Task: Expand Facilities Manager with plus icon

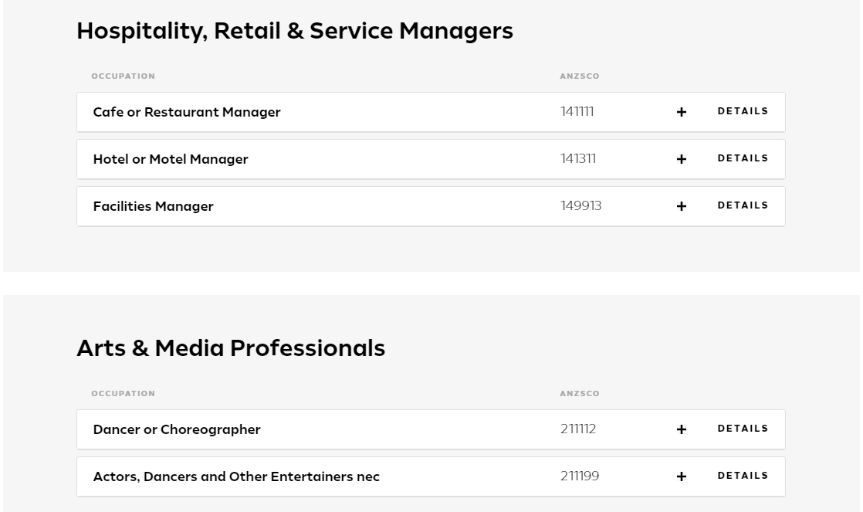Action: click(682, 206)
